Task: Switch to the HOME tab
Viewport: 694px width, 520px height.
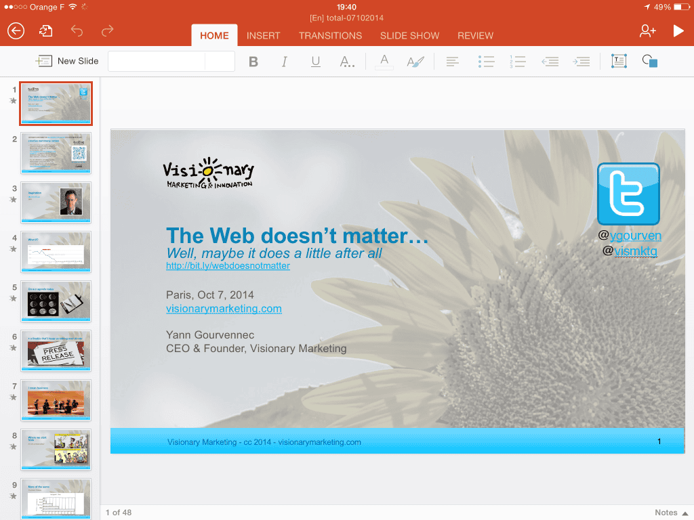Action: [x=214, y=35]
